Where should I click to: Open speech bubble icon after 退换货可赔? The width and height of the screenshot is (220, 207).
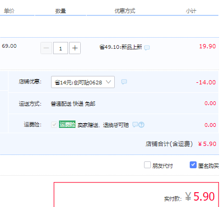point(135,125)
